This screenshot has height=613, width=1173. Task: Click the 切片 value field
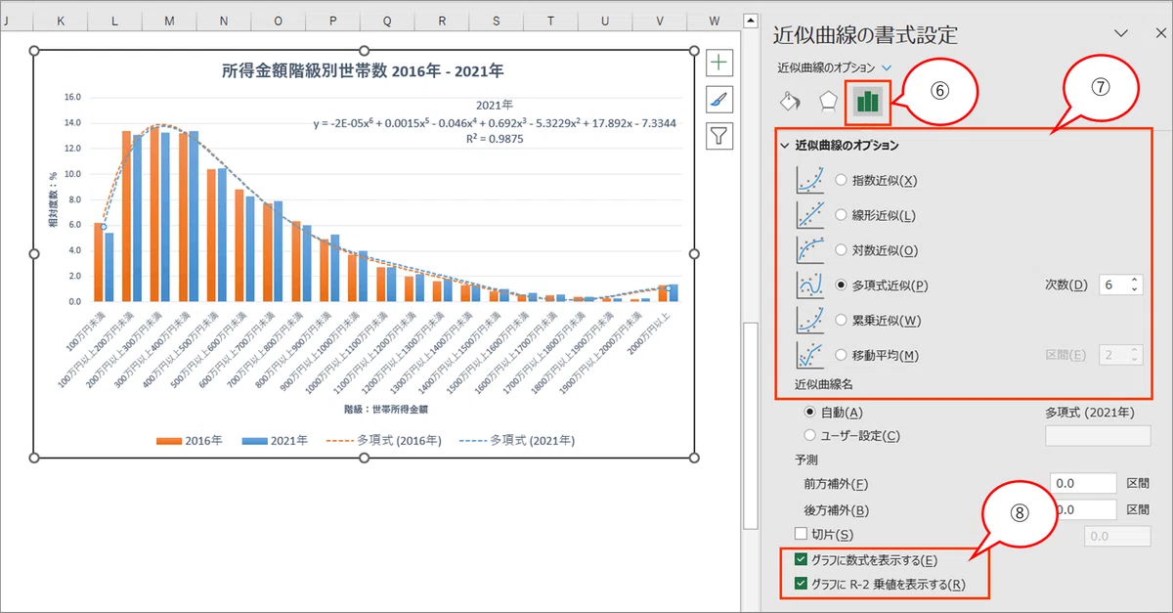[x=1118, y=536]
